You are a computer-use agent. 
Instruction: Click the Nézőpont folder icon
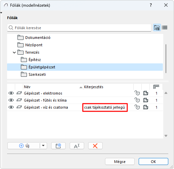21,45
